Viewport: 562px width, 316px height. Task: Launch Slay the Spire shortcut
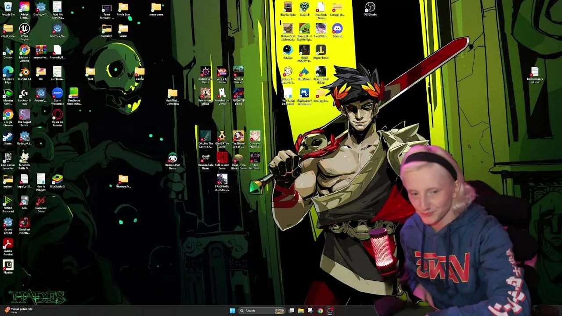(288, 9)
